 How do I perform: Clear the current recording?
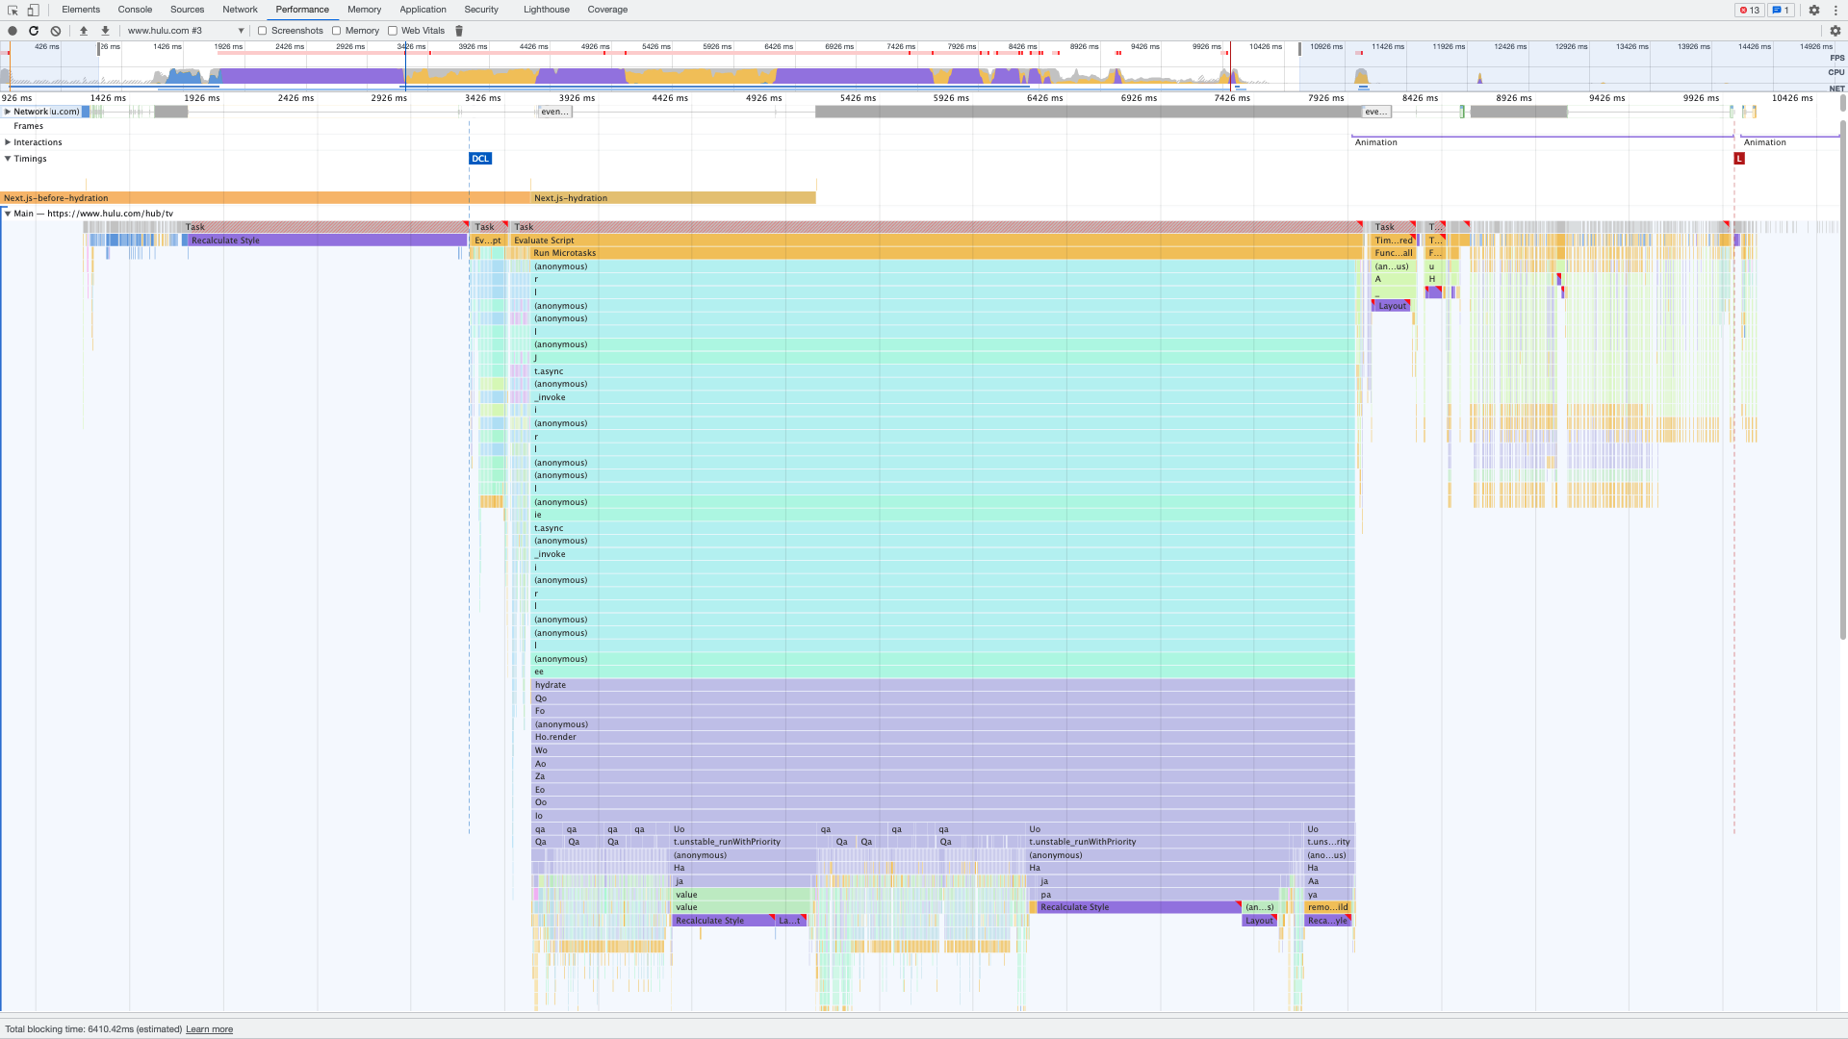coord(55,30)
